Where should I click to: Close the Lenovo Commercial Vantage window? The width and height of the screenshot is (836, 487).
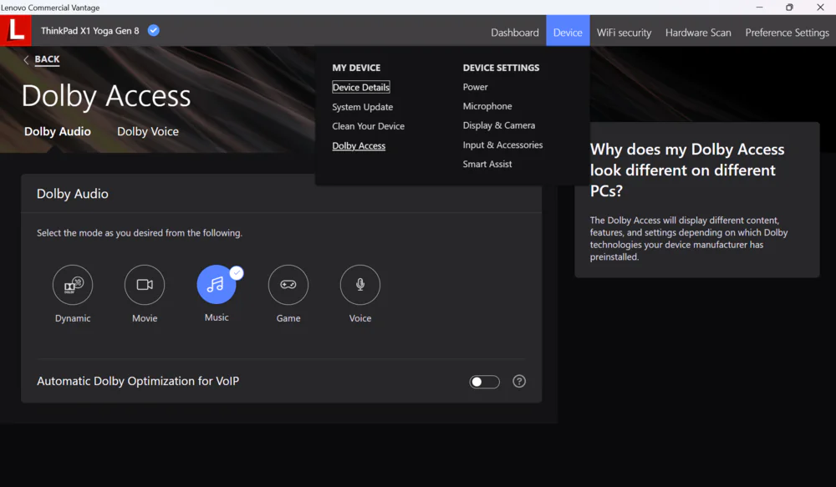click(x=820, y=8)
